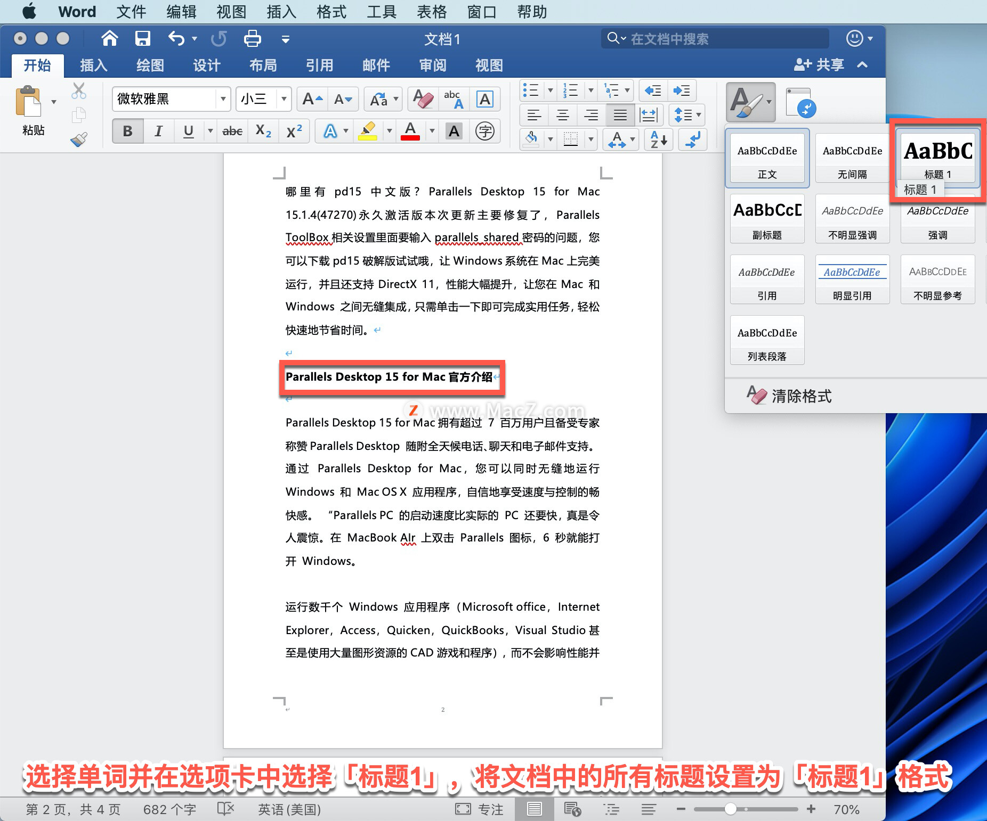Click the enclosed character 字 icon
This screenshot has height=821, width=987.
pyautogui.click(x=485, y=131)
